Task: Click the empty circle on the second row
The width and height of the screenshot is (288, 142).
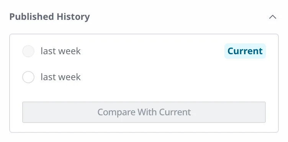Action: (x=28, y=77)
